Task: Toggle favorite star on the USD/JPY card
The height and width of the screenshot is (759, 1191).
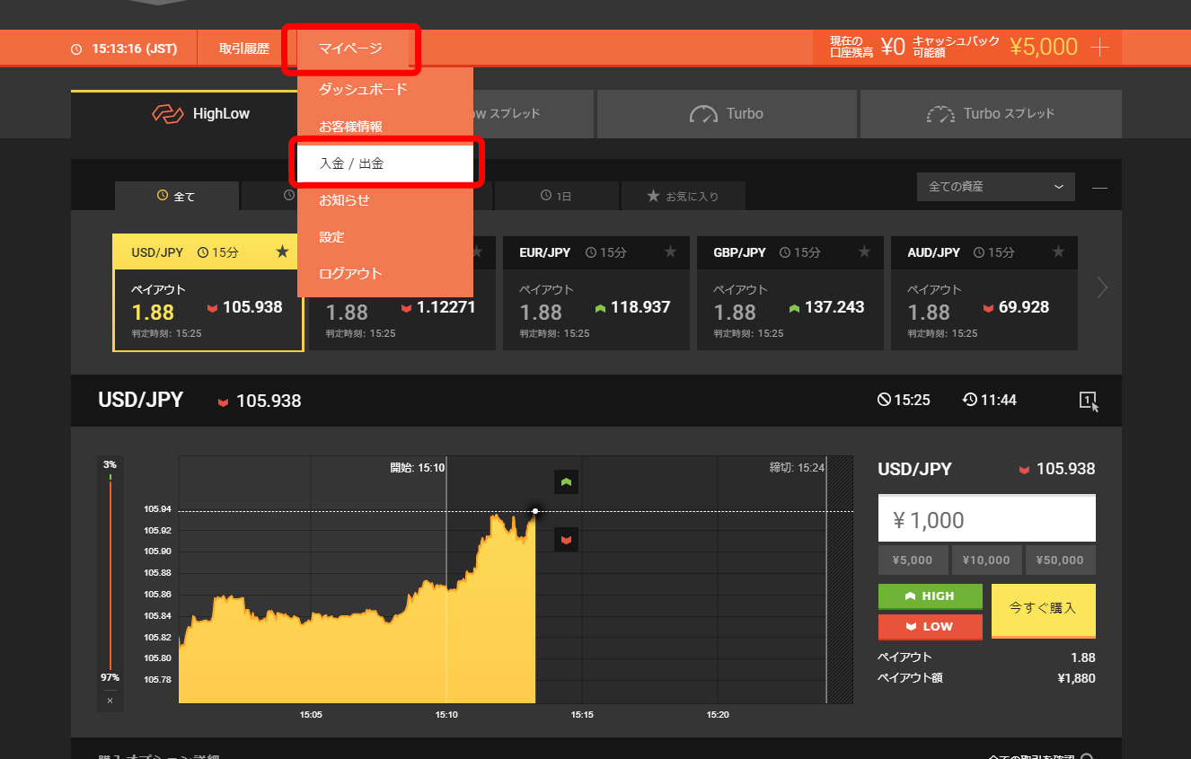Action: (x=282, y=252)
